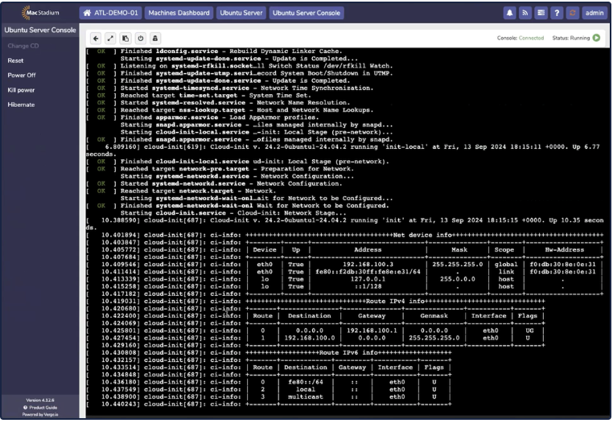Click the power icon in console toolbar
The width and height of the screenshot is (613, 423).
point(140,38)
